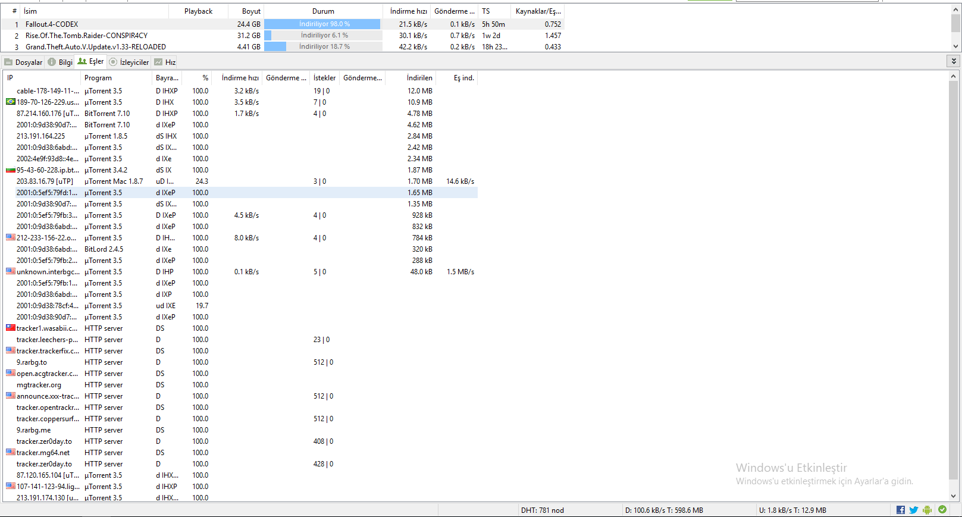Sort peers by Eş ind. column header
The width and height of the screenshot is (962, 517).
[456, 78]
